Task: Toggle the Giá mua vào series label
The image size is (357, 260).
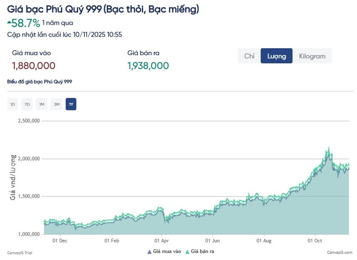Action: (x=166, y=252)
